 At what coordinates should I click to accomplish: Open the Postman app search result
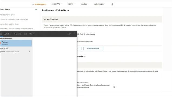coord(16,43)
